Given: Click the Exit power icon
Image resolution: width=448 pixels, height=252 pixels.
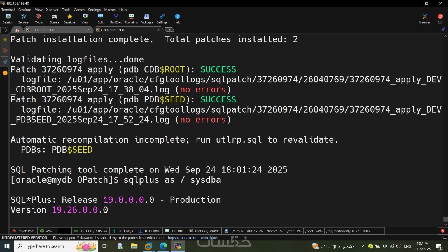Looking at the screenshot, I should [440, 18].
